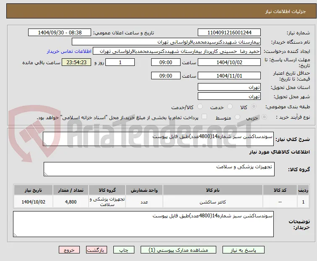Click the request creator name field
The width and height of the screenshot is (317, 261).
click(x=177, y=51)
